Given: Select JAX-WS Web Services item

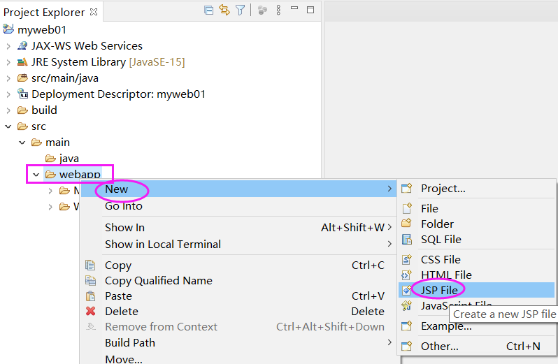Looking at the screenshot, I should coord(87,46).
